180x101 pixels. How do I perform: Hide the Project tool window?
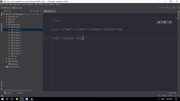coord(41,11)
